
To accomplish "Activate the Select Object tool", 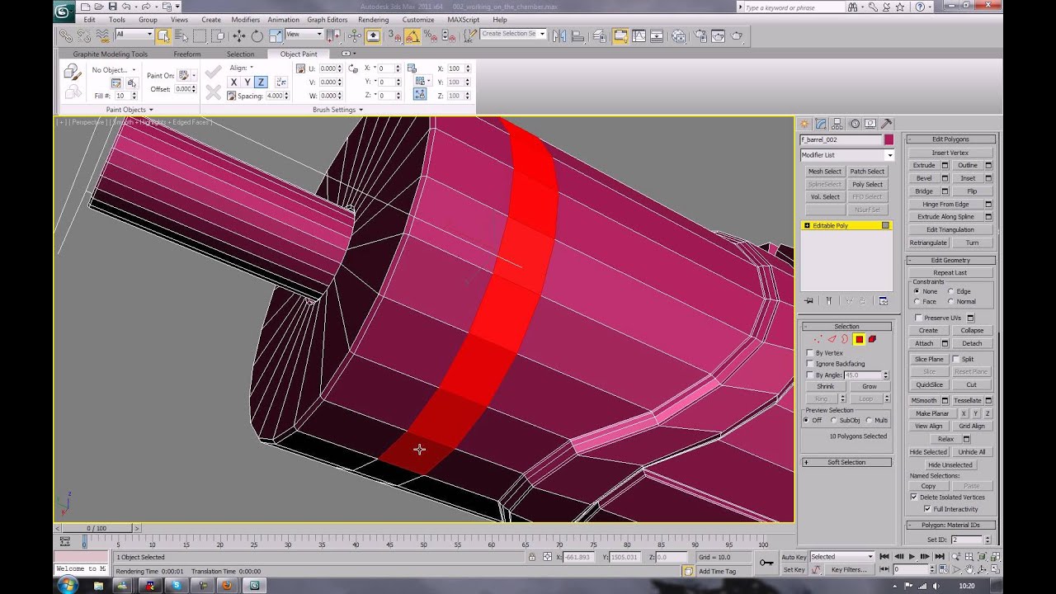I will click(x=163, y=35).
